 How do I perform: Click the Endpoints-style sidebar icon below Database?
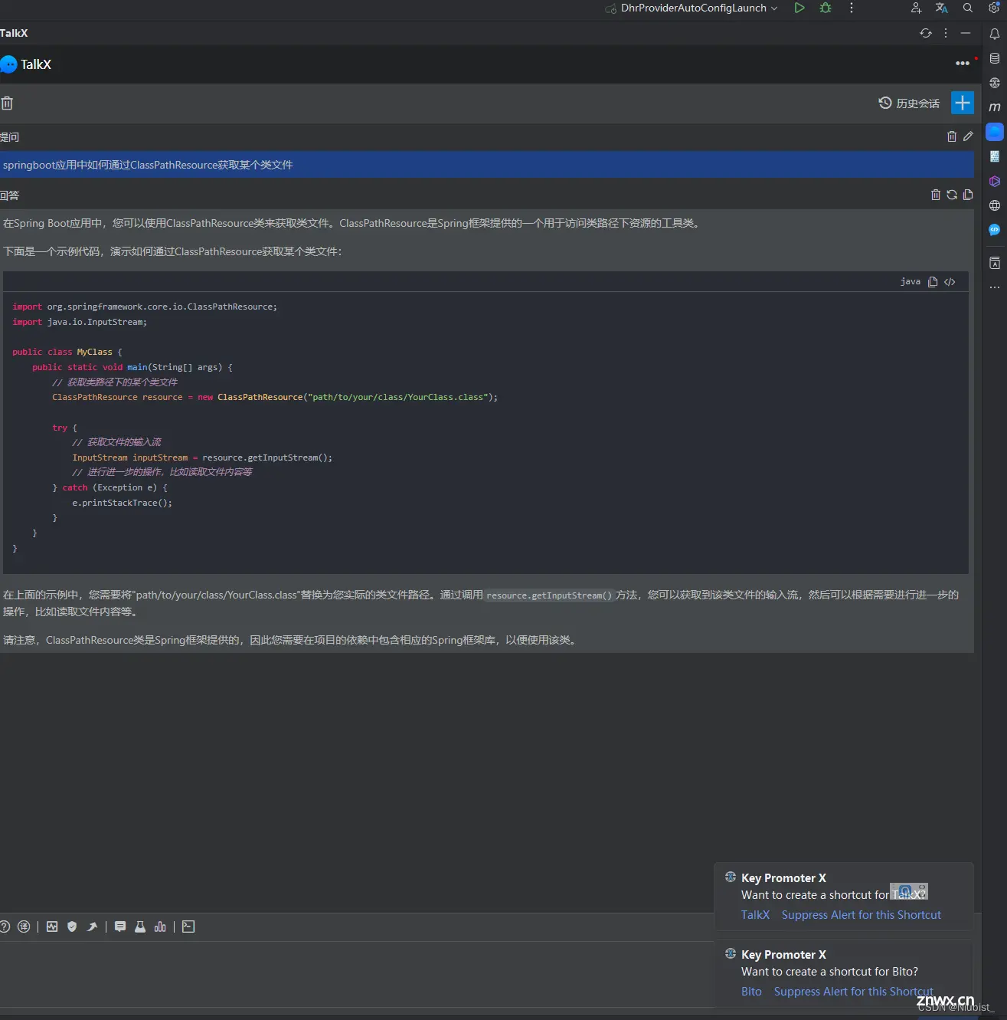coord(995,83)
